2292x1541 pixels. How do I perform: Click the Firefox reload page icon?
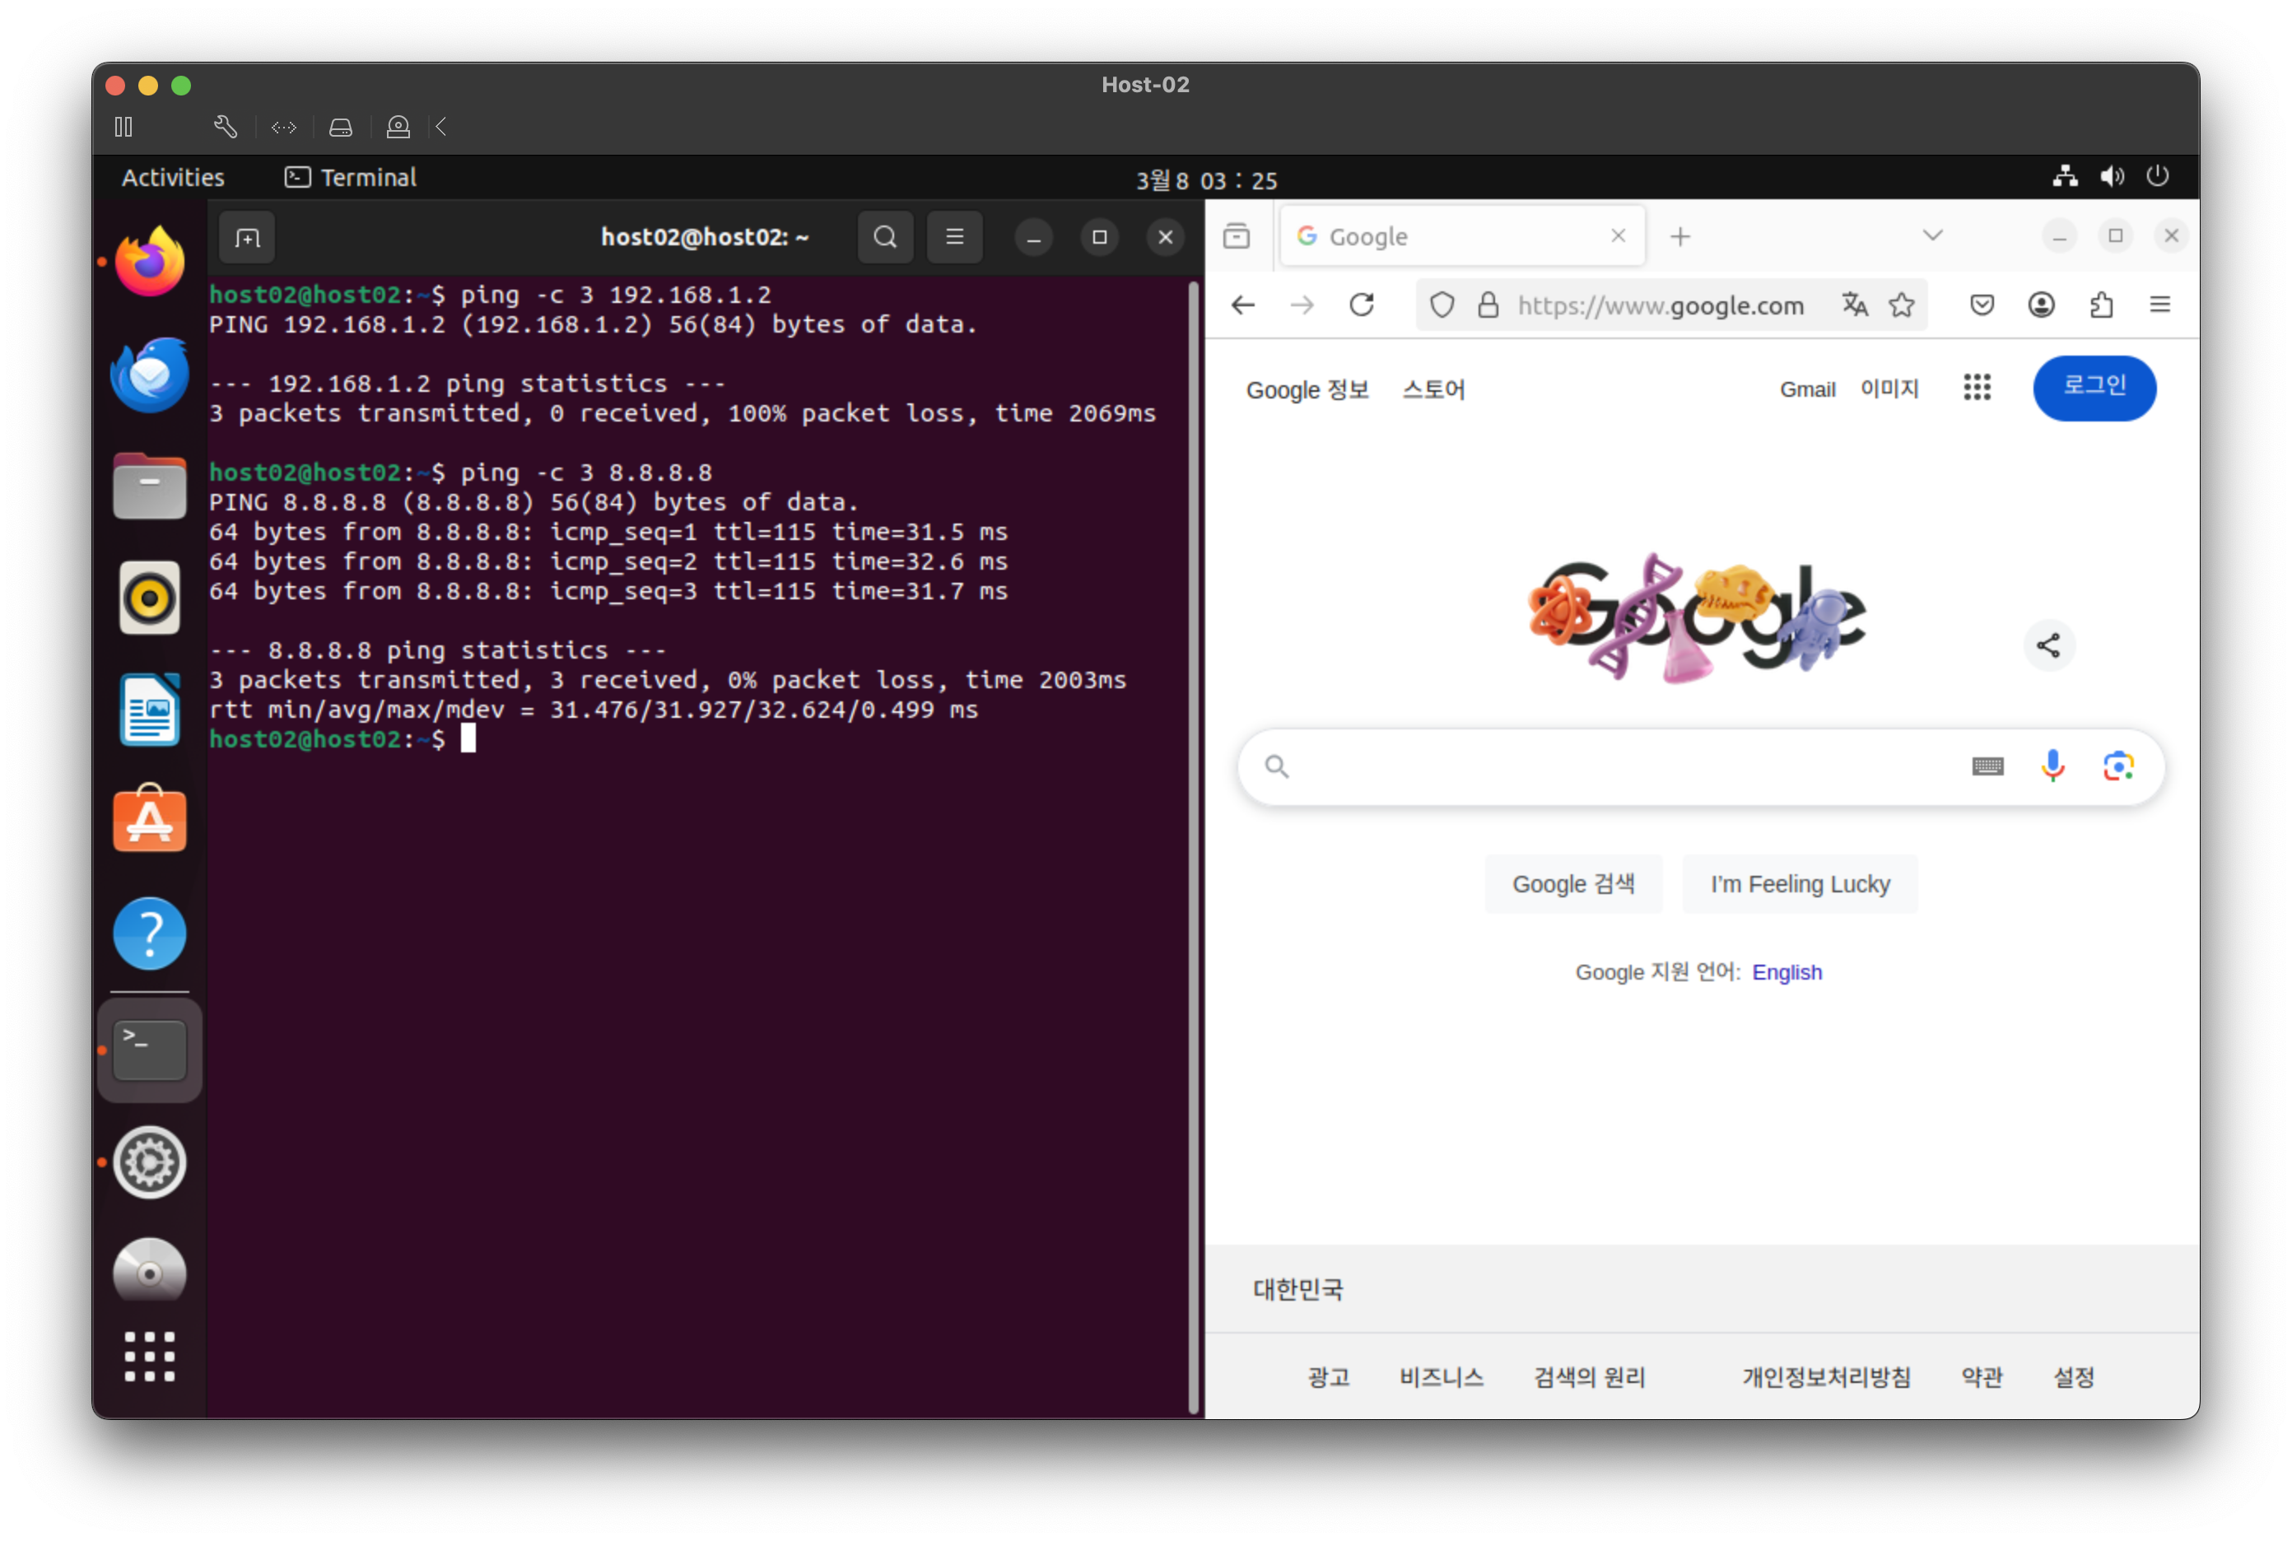pyautogui.click(x=1361, y=305)
